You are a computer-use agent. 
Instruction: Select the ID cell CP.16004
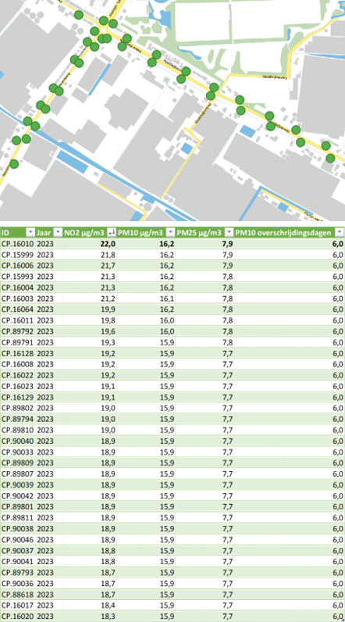coord(18,288)
